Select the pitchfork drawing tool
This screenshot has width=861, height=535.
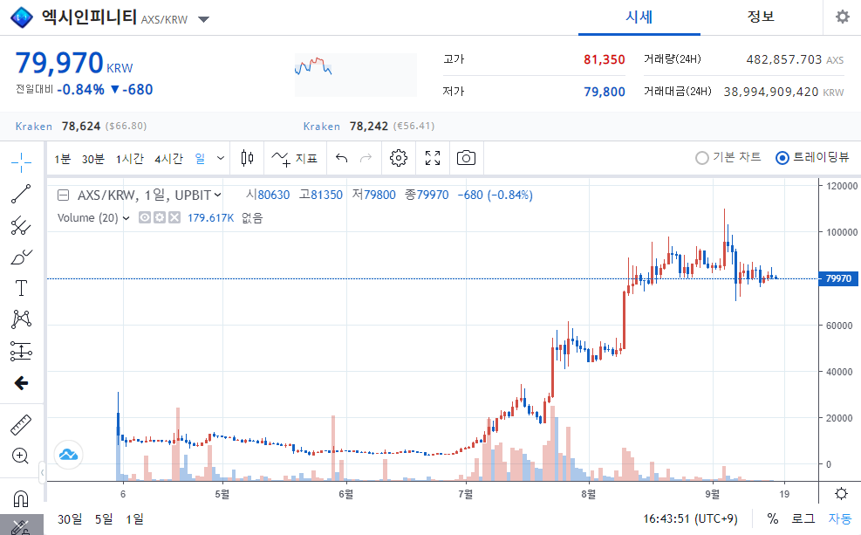click(x=21, y=225)
